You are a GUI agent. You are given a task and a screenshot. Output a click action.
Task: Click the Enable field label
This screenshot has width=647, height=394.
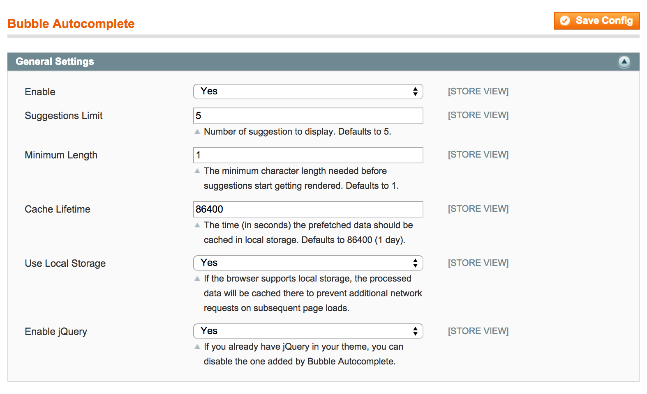tap(40, 92)
